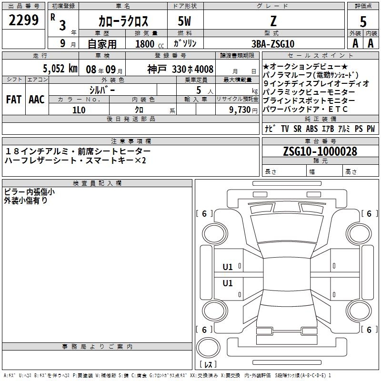This screenshot has width=381, height=381.
Task: Click equipment code TV
Action: [x=285, y=129]
